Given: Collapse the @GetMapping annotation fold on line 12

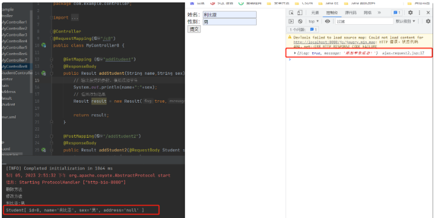Looking at the screenshot, I should (51, 59).
